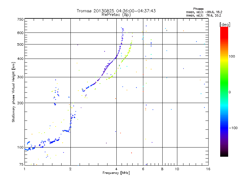Click y-axis tick label '600'
Image resolution: width=245 pixels, height=184 pixels.
(x=20, y=33)
